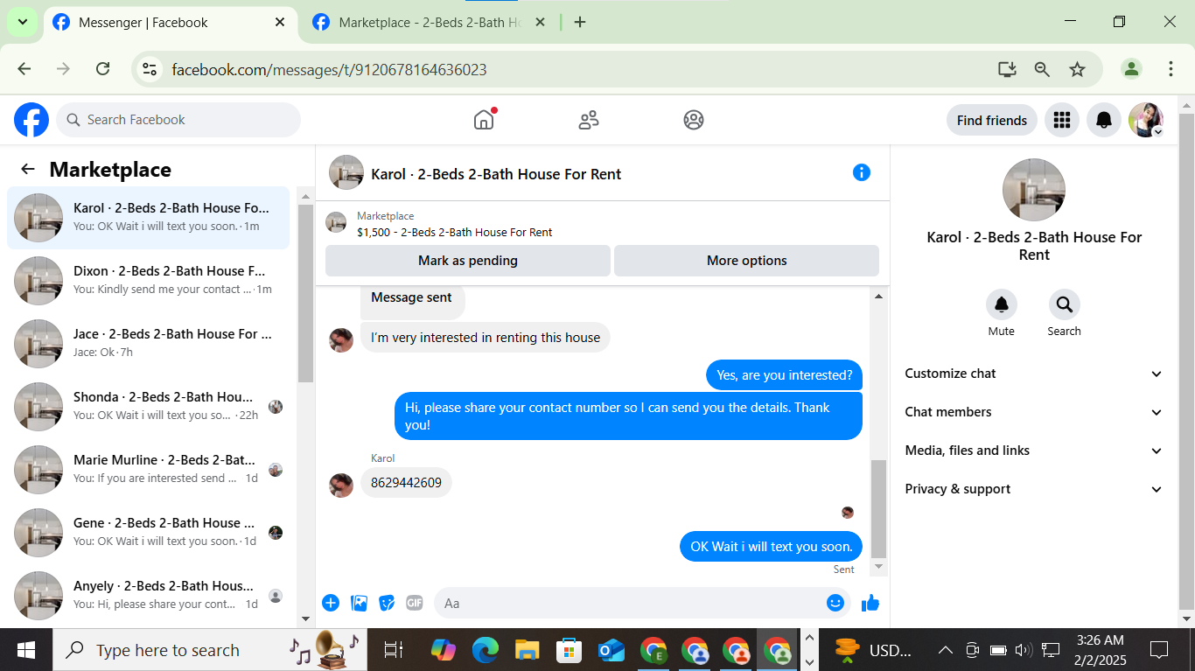Open File Explorer from taskbar

[x=527, y=650]
